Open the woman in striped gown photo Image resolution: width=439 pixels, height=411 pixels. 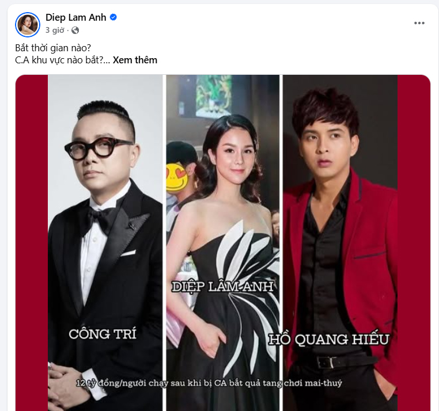point(223,243)
